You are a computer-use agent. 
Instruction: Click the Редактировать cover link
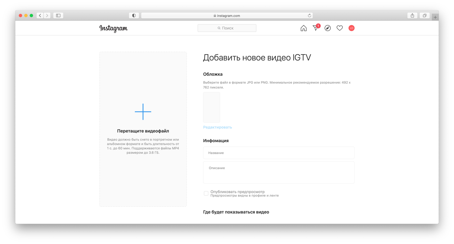tap(217, 127)
